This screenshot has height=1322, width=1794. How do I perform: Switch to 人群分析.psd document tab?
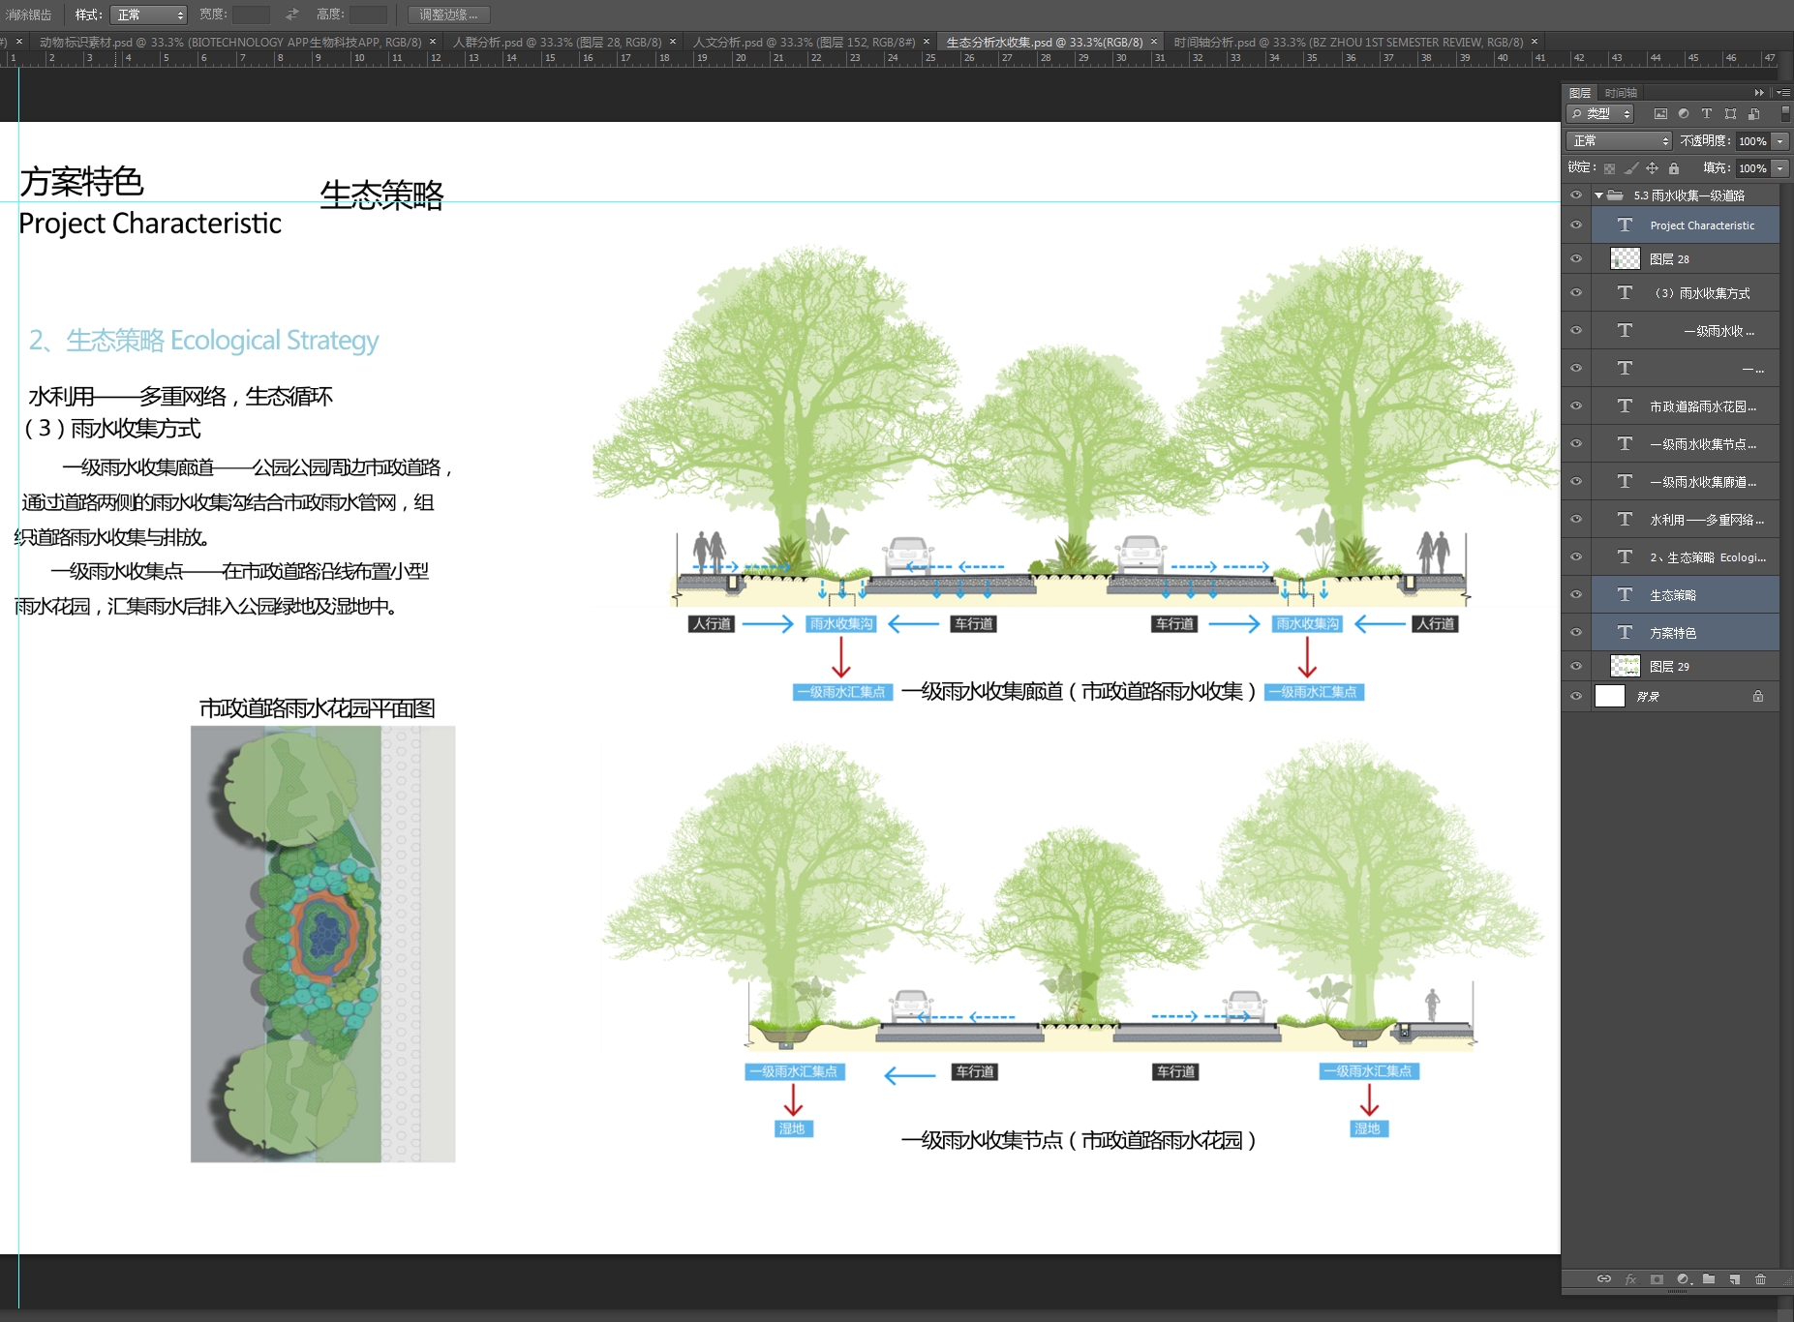tap(558, 43)
